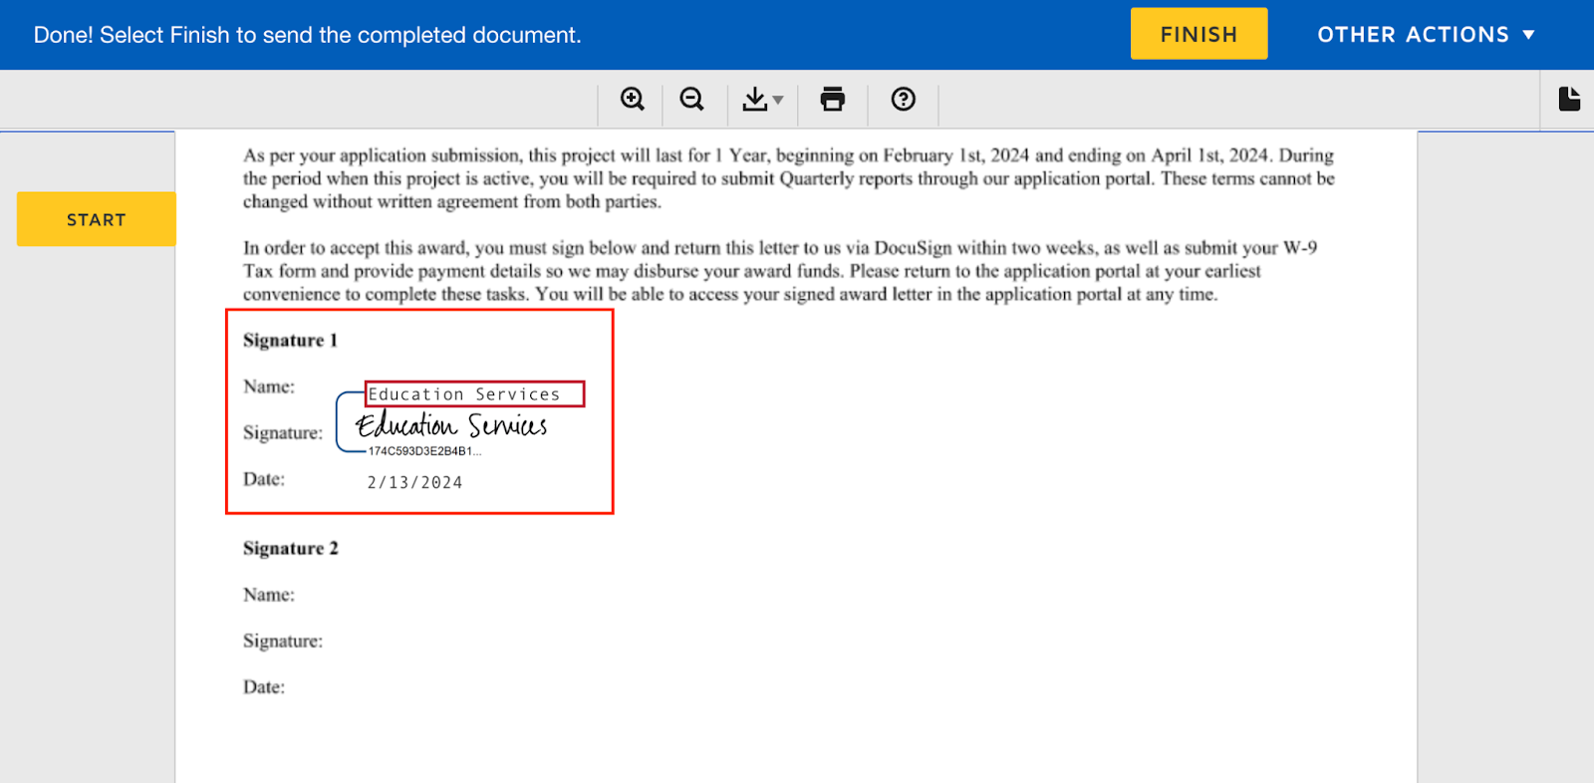Click the yellow START button

(x=97, y=219)
